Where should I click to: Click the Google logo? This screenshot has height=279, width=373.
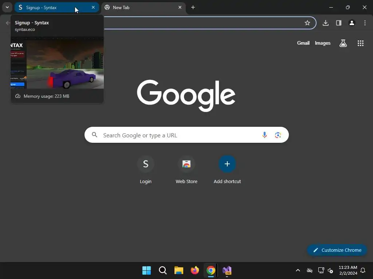(186, 96)
